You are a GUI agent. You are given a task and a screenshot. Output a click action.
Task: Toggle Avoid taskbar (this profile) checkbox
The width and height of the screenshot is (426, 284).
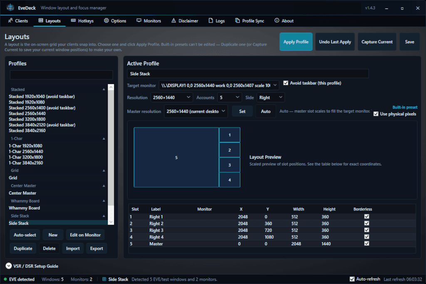click(x=286, y=83)
